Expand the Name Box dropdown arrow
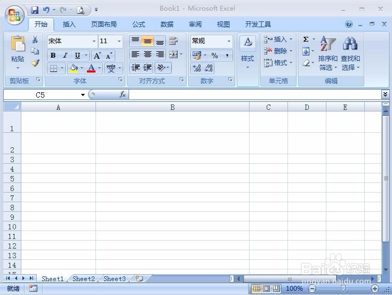Image resolution: width=392 pixels, height=295 pixels. pyautogui.click(x=83, y=95)
